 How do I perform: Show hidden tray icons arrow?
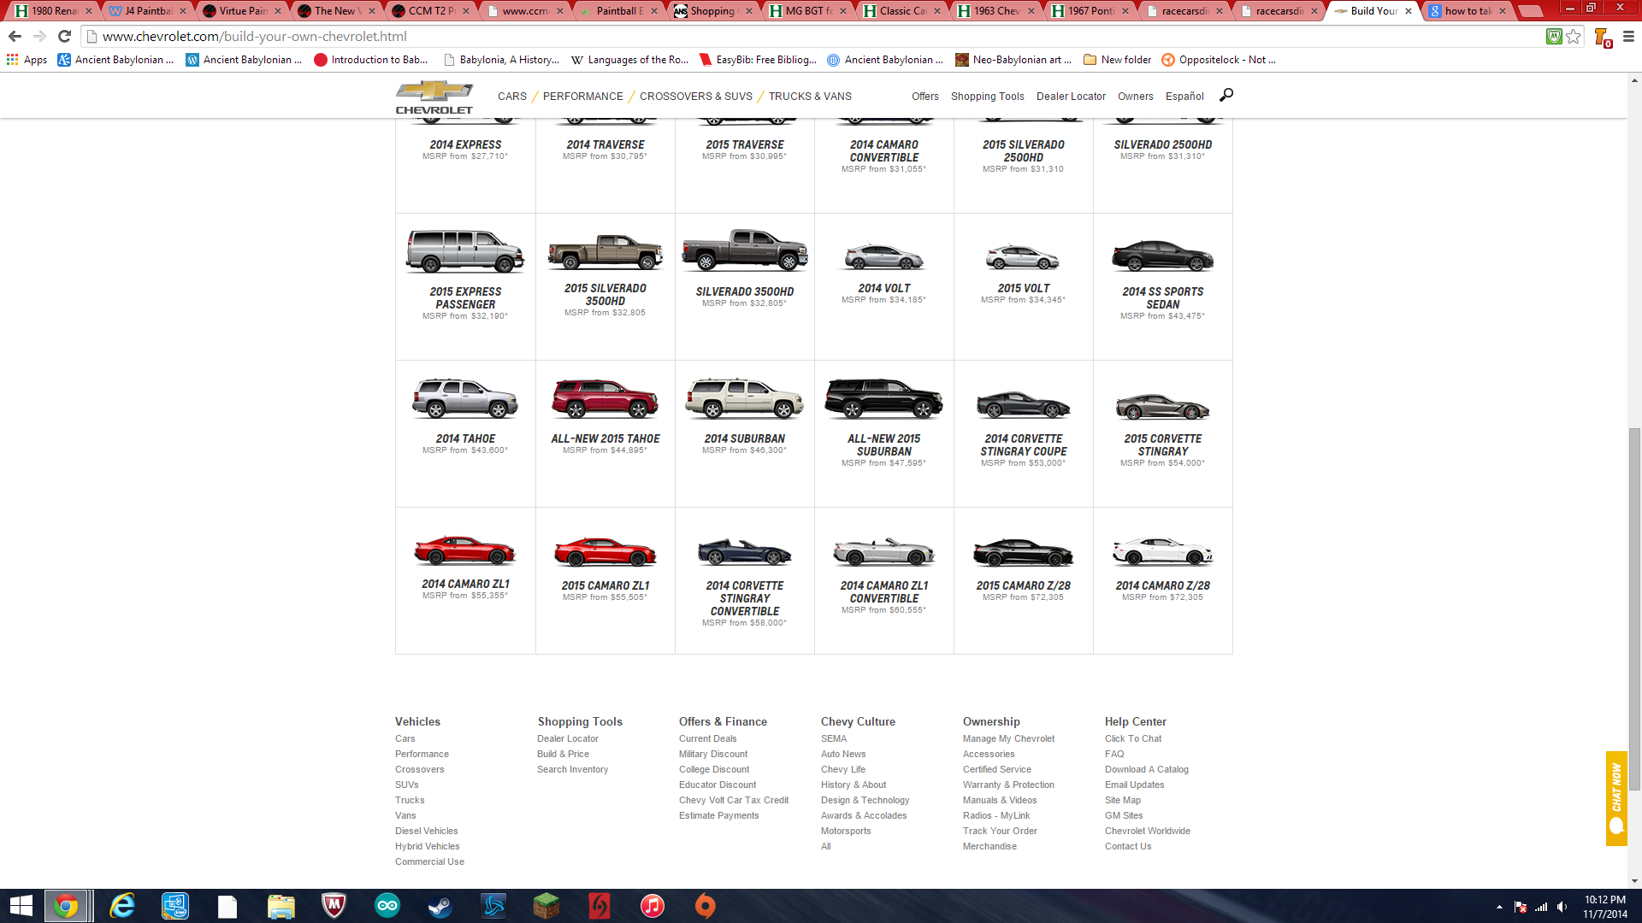pyautogui.click(x=1499, y=907)
